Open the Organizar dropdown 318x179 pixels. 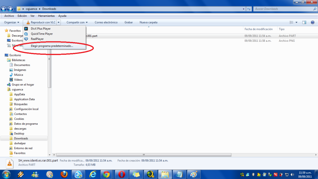pyautogui.click(x=12, y=22)
